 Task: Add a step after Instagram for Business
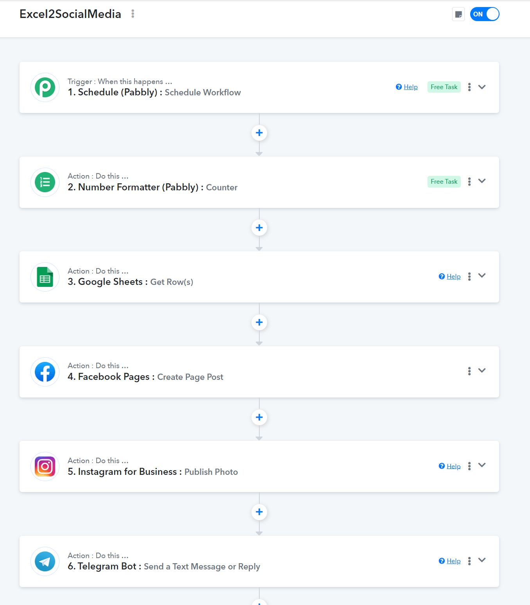[x=259, y=512]
